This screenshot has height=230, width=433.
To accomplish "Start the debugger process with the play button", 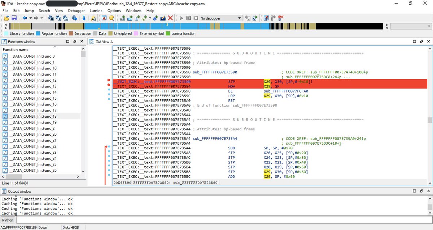I will pos(181,18).
